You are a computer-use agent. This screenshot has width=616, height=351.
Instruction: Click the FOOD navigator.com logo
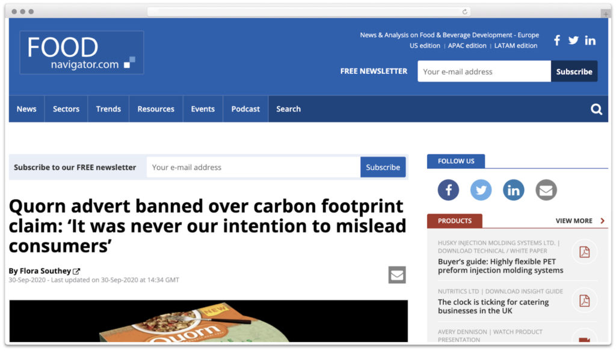click(x=82, y=52)
